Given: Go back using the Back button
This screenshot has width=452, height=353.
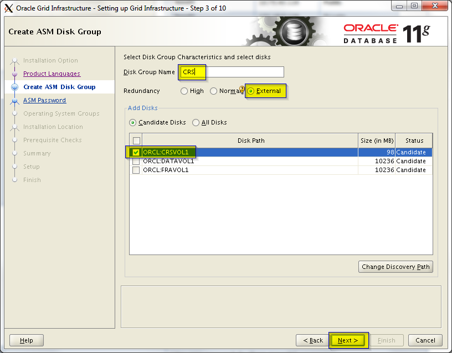Looking at the screenshot, I should pyautogui.click(x=313, y=340).
